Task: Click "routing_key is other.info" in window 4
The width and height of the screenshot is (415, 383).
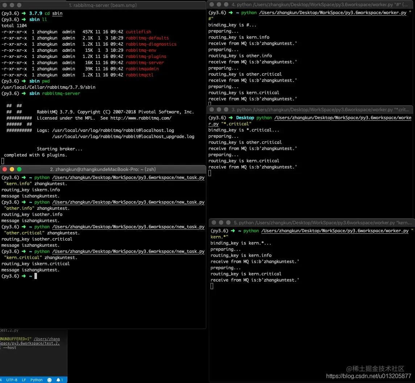Action: click(x=240, y=56)
